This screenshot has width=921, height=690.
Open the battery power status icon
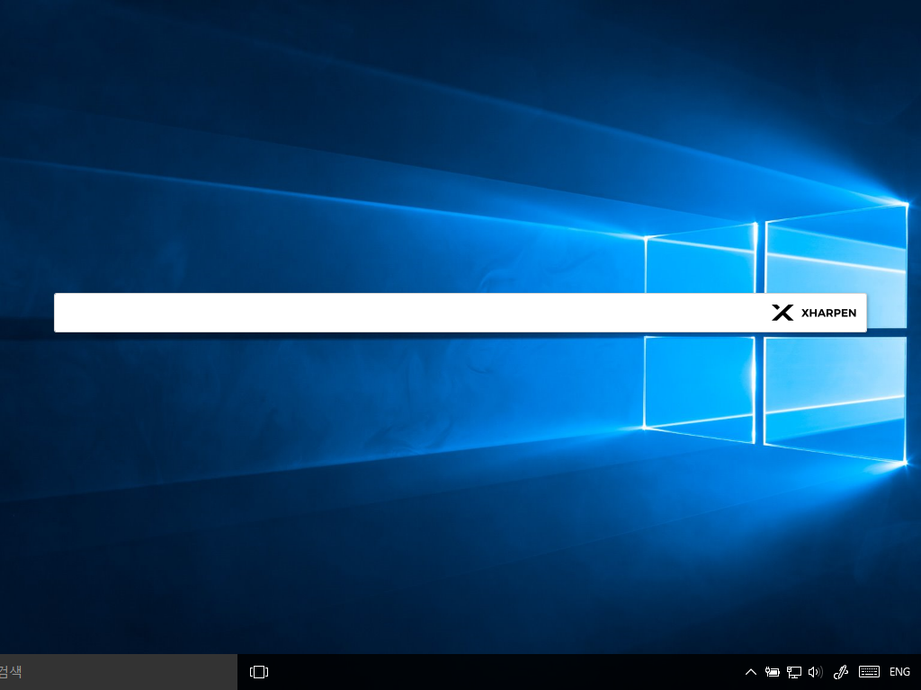click(773, 672)
